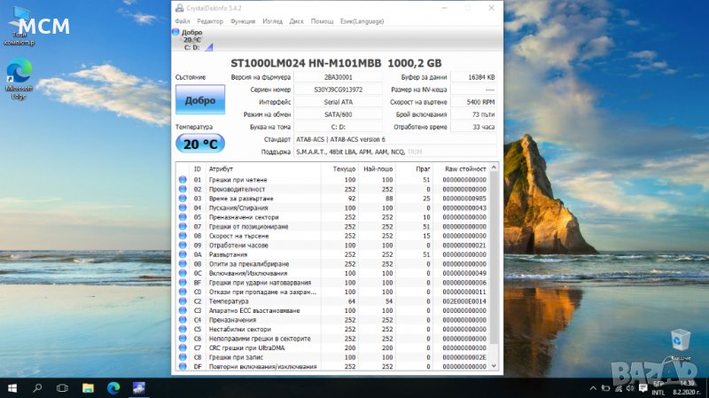
Task: Click the Windows Start button
Action: click(x=11, y=388)
